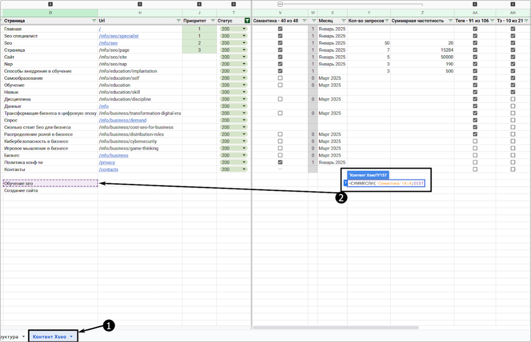531x342 pixels.
Task: Select the cell with value 50000
Action: click(x=422, y=57)
